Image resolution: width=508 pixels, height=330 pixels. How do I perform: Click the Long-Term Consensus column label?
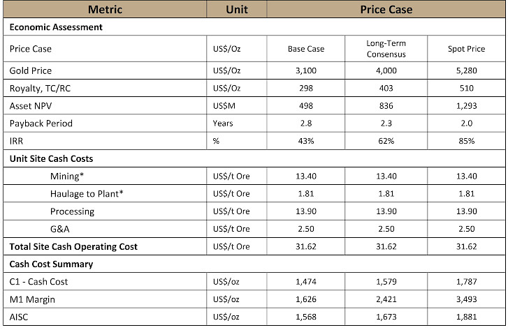[385, 49]
